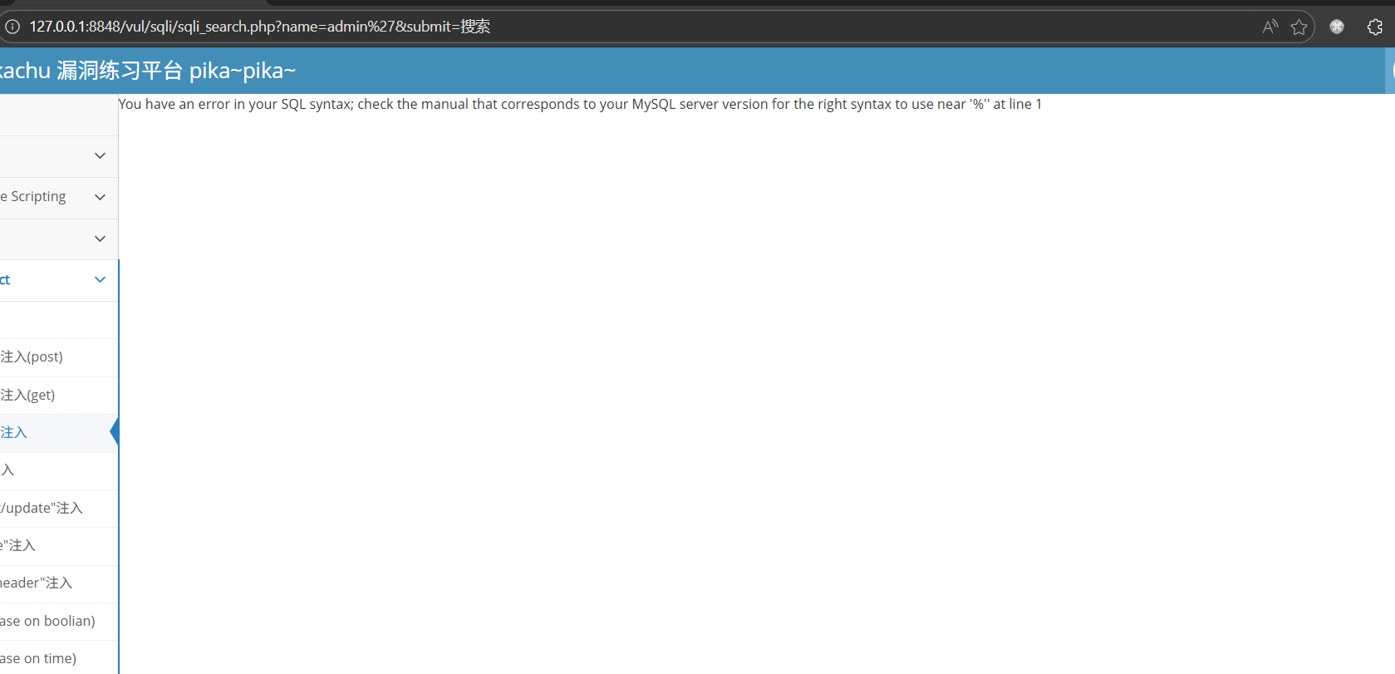The height and width of the screenshot is (674, 1395).
Task: Open the /update"注入 sidebar page
Action: click(42, 509)
